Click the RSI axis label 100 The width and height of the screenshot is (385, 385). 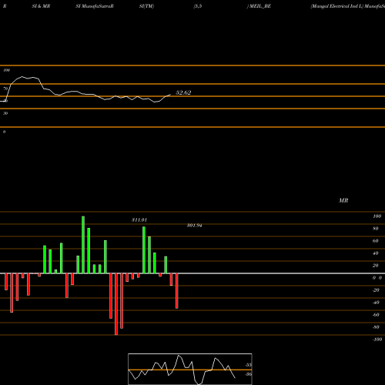tap(7, 70)
